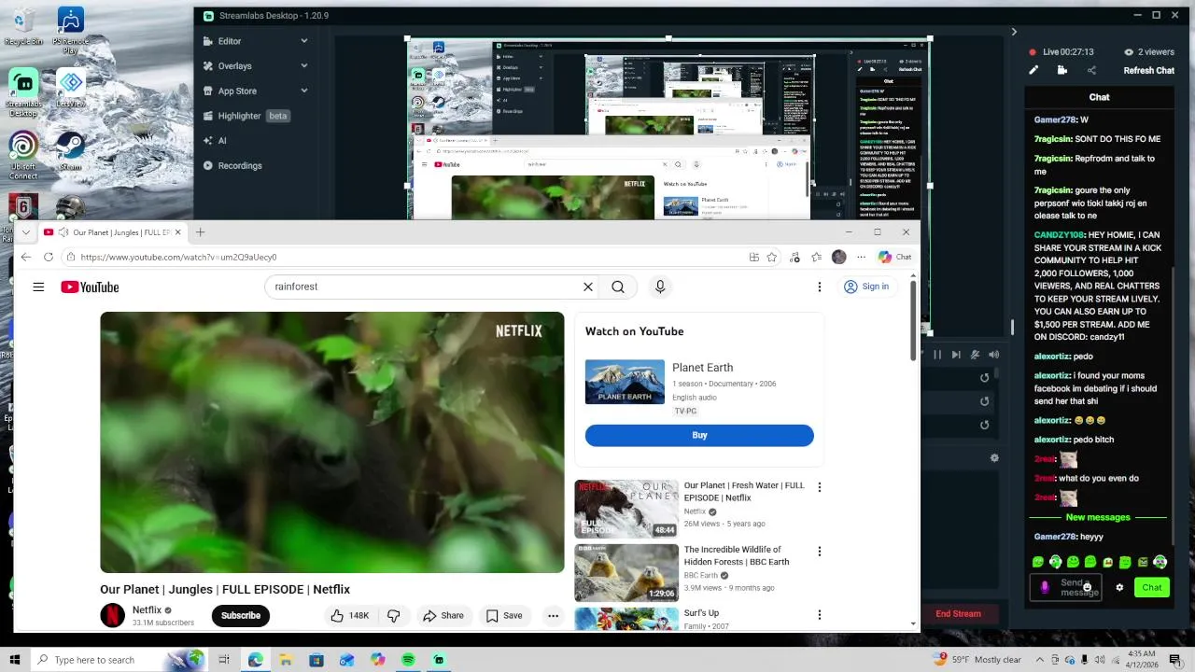The width and height of the screenshot is (1195, 672).
Task: Expand the App Store chevron
Action: (x=304, y=91)
